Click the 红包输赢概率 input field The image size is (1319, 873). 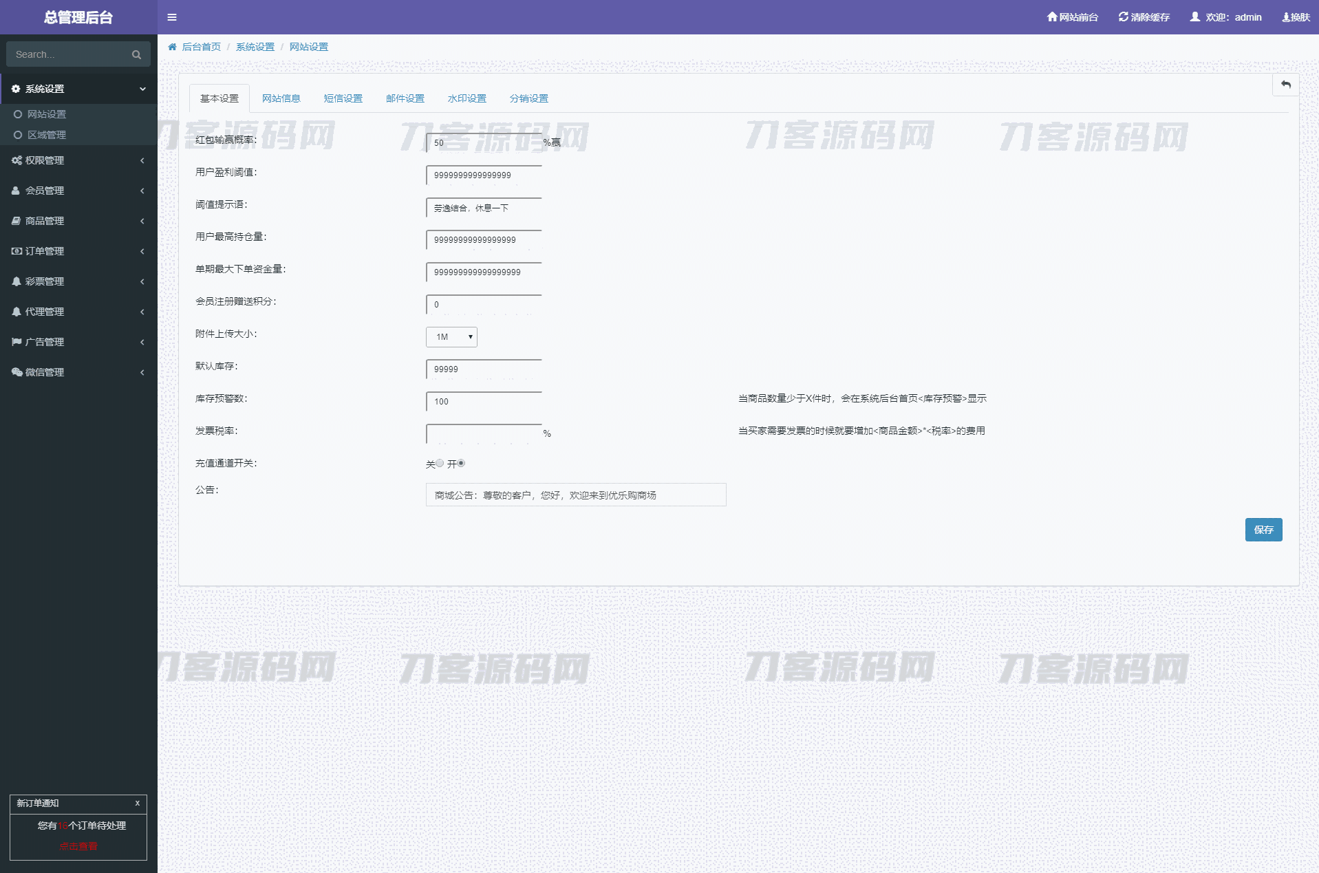483,143
